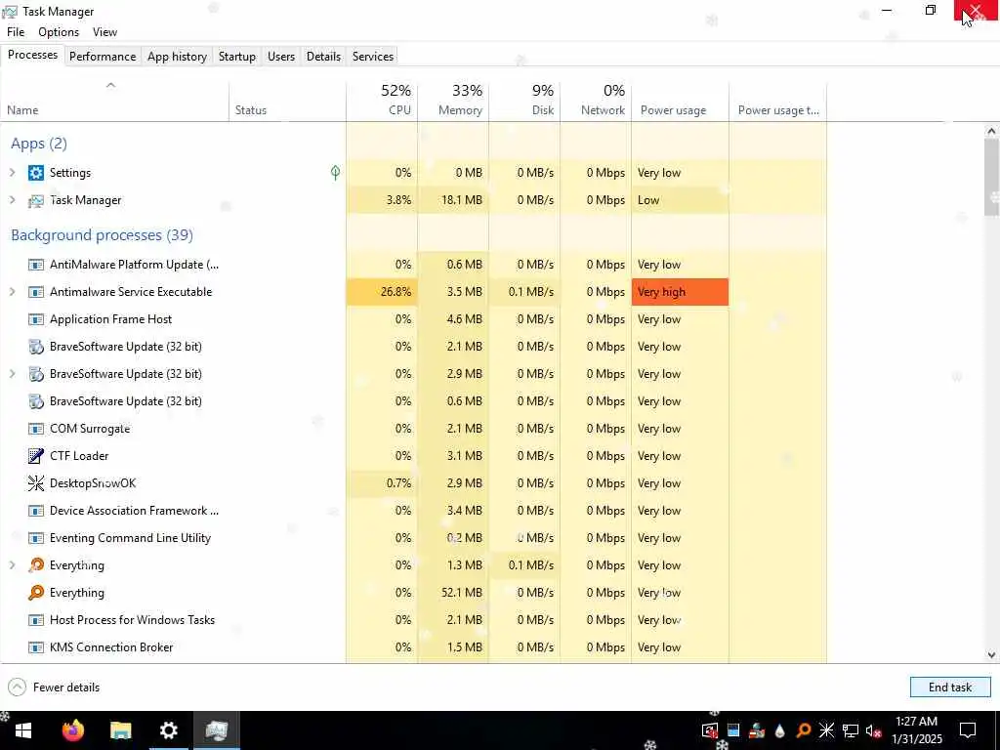
Task: Click the DesktopSnowOK snowflake icon in list
Action: 36,483
